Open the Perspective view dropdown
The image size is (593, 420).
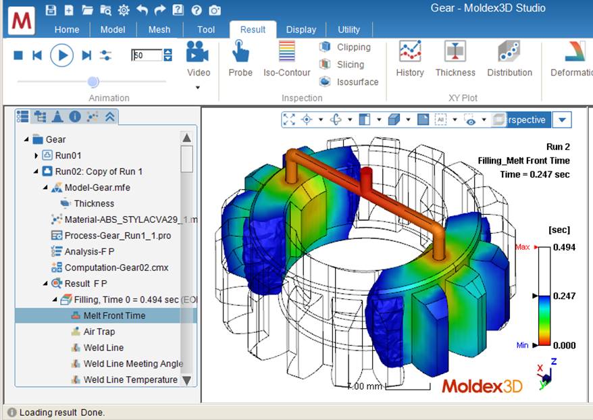pos(562,120)
